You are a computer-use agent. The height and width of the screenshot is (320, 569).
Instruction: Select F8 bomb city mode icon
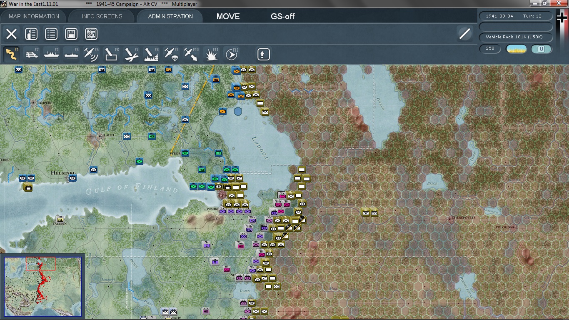tap(152, 54)
